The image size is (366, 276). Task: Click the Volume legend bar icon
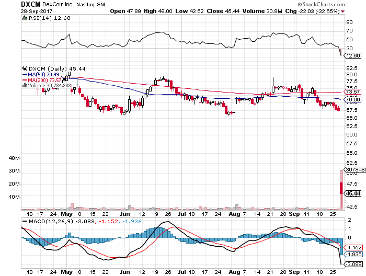pos(24,86)
